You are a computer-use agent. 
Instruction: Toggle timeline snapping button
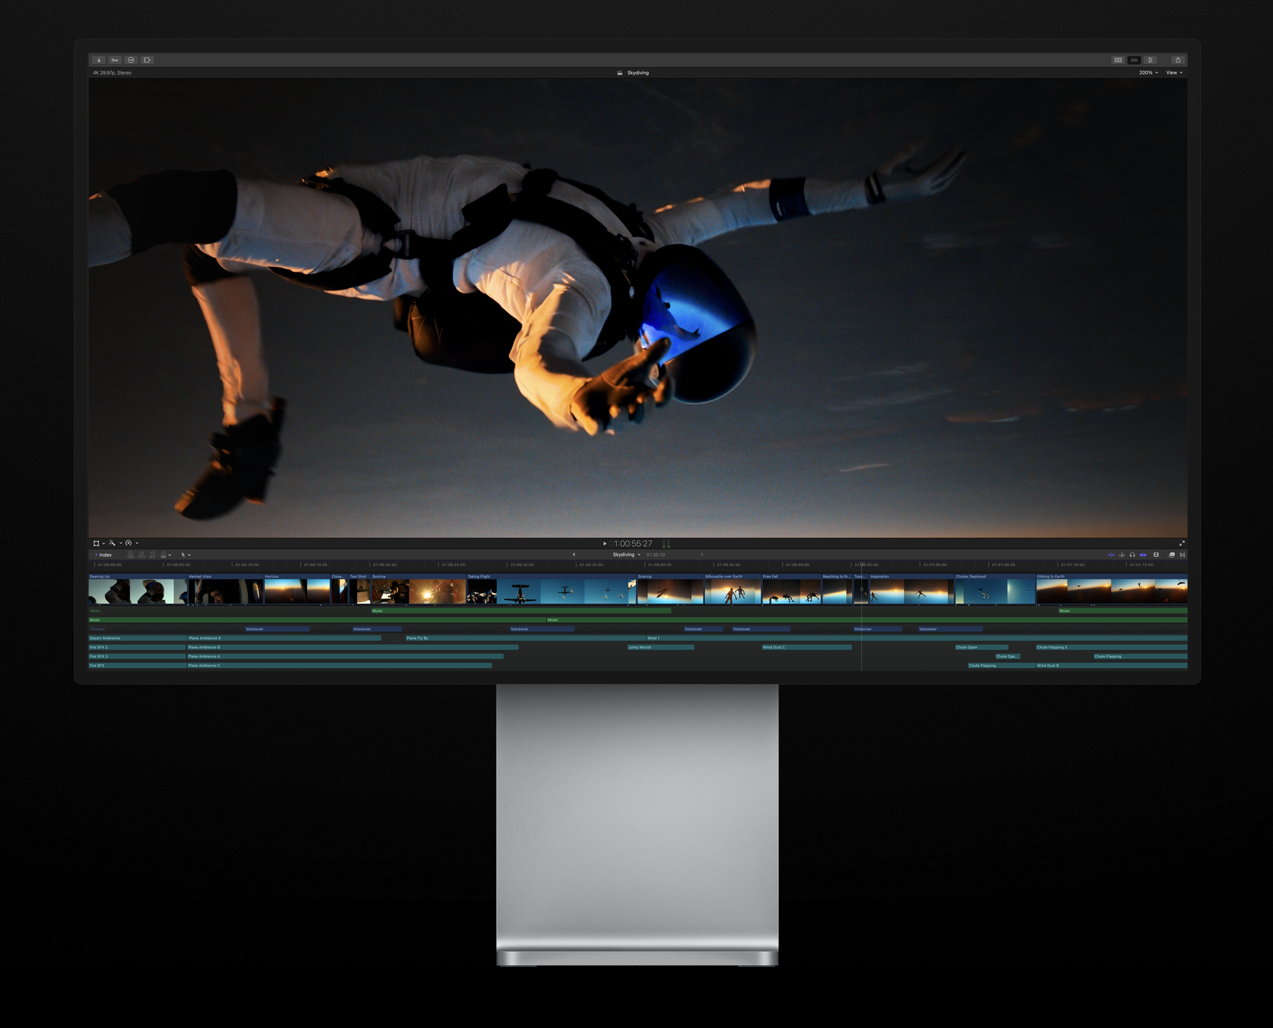pos(1143,555)
